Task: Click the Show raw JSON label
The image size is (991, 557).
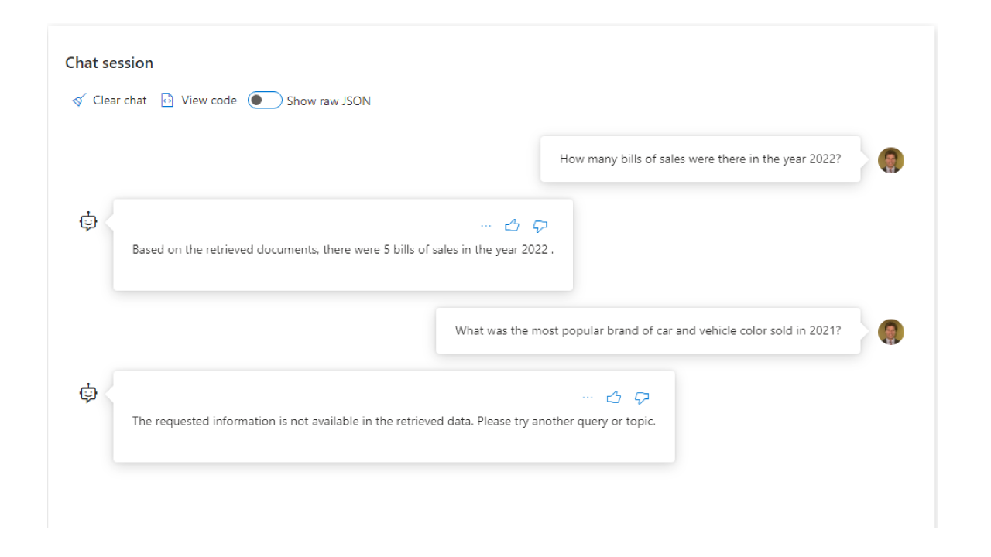Action: tap(328, 101)
